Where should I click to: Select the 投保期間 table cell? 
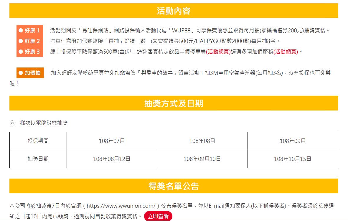(38, 141)
